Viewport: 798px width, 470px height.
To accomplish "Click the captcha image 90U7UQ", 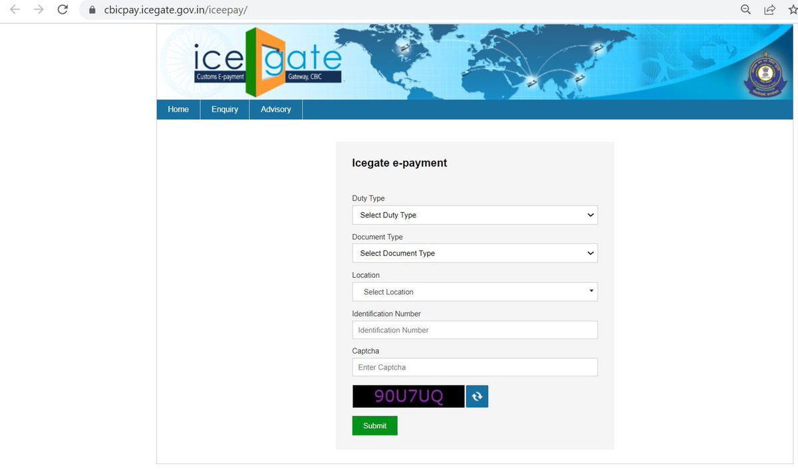I will tap(408, 396).
